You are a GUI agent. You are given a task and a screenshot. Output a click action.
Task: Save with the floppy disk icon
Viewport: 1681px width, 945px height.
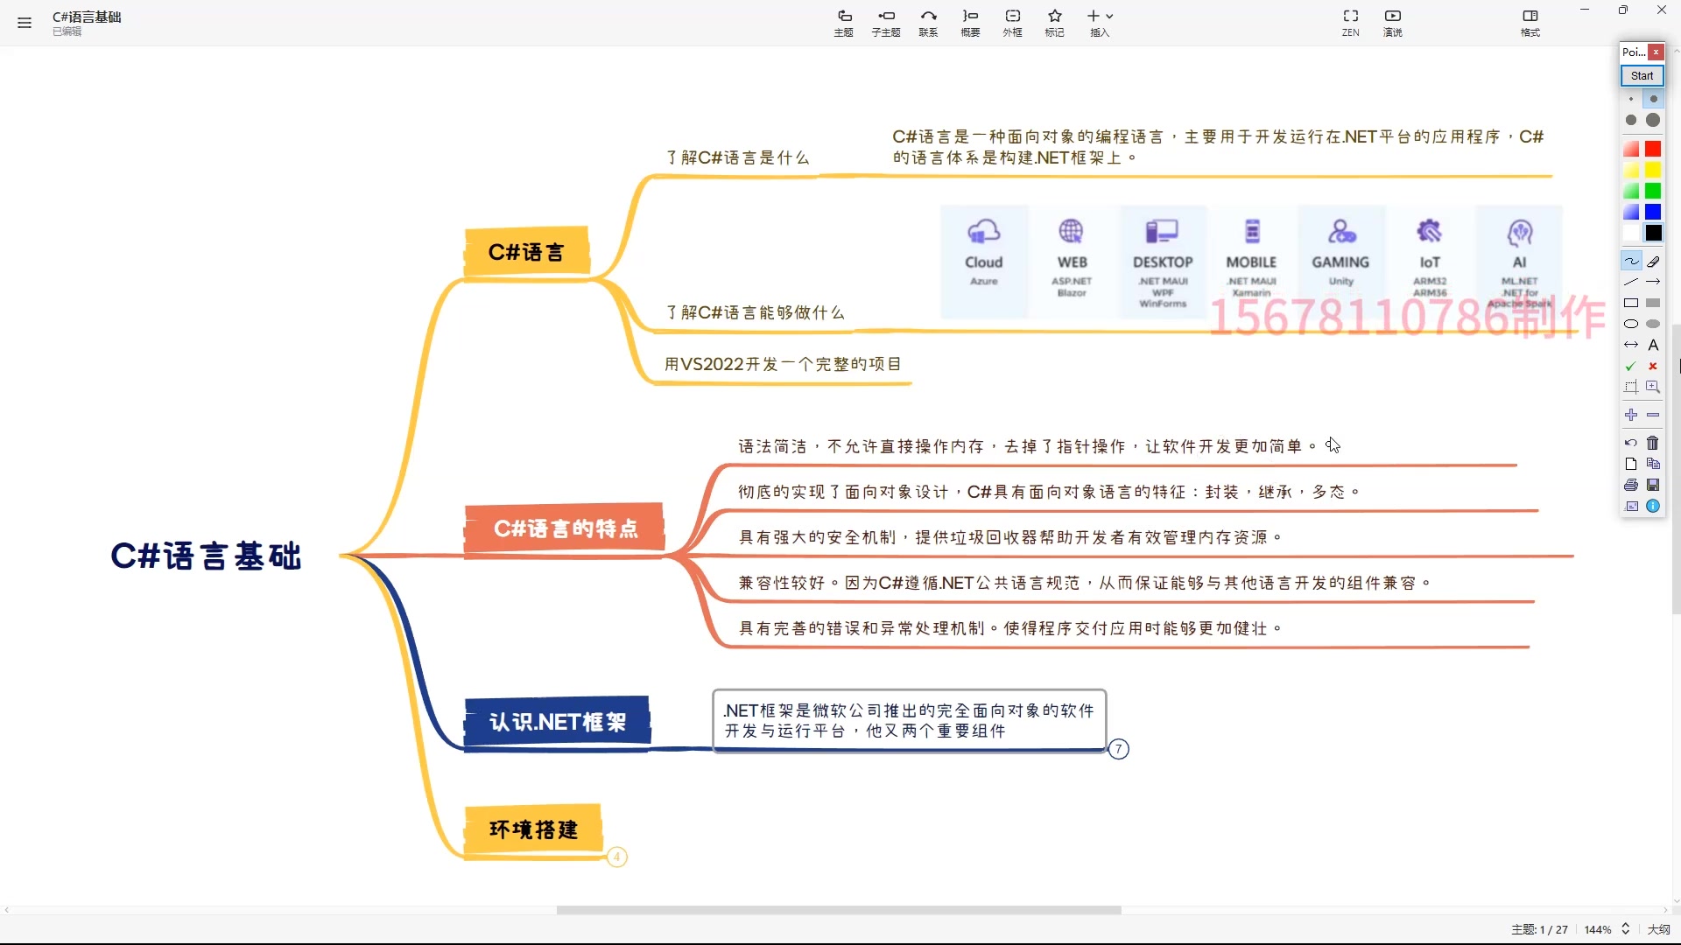point(1653,485)
